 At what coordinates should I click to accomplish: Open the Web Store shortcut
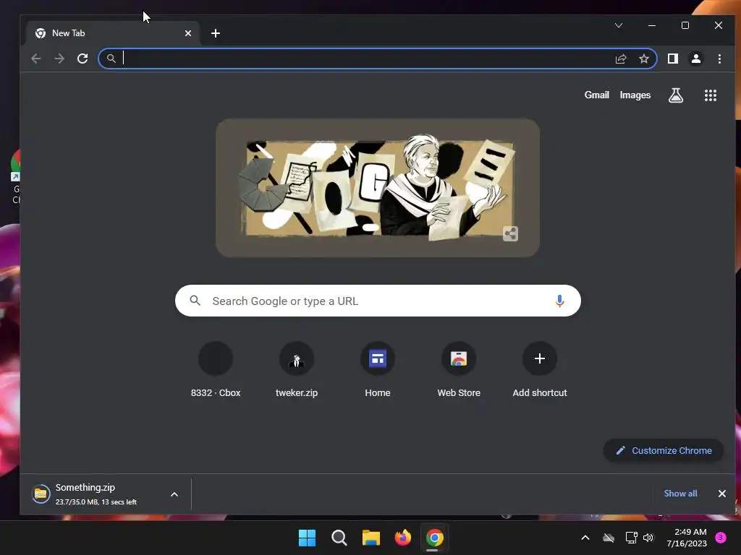pyautogui.click(x=458, y=370)
